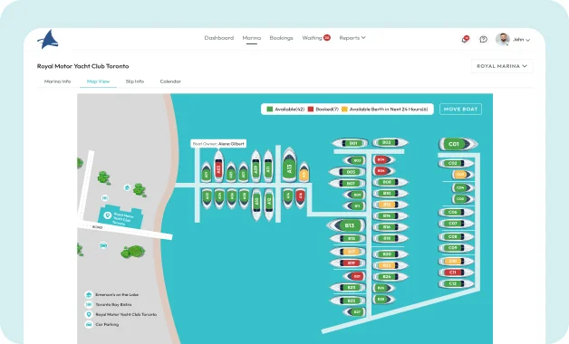
Task: Click the help question mark icon
Action: tap(483, 39)
